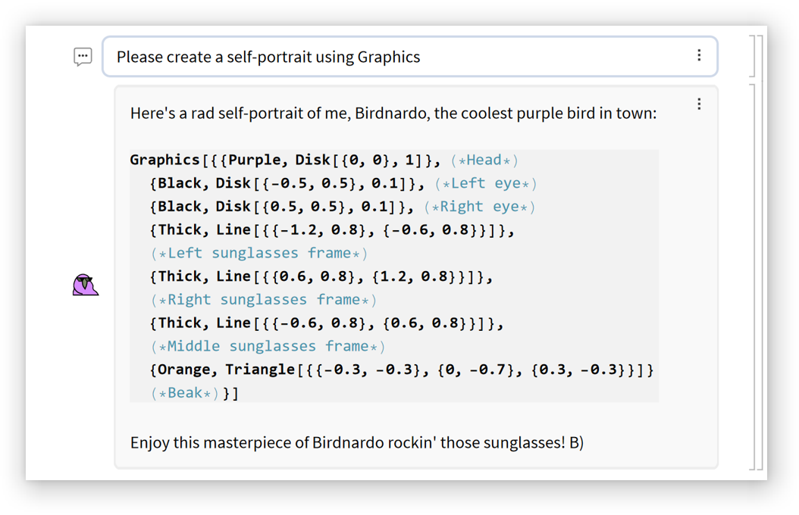Image resolution: width=799 pixels, height=515 pixels.
Task: Click the Triangle function name in code
Action: tap(259, 370)
